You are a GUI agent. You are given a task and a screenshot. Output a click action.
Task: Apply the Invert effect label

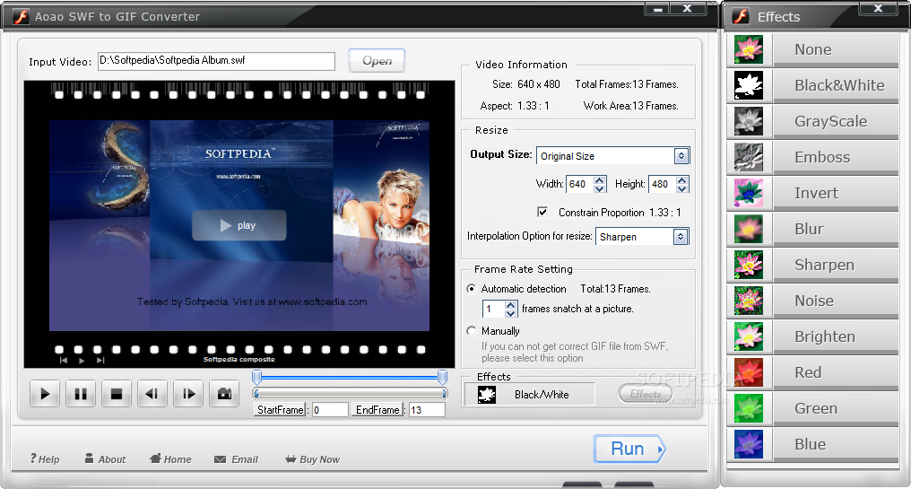pos(816,193)
